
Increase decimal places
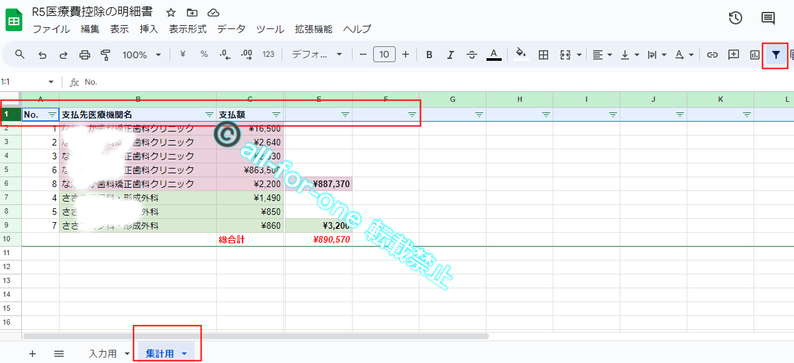click(x=247, y=54)
